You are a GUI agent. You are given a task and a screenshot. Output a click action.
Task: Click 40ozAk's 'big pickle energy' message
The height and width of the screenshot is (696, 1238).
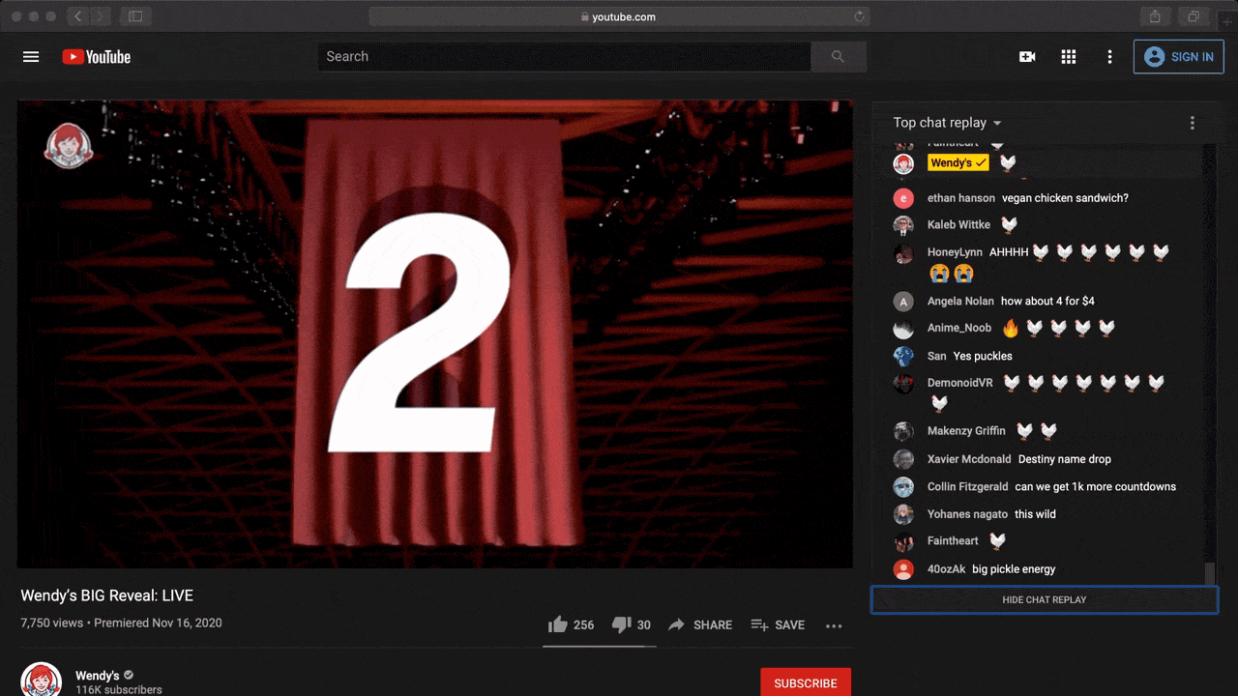coord(1014,569)
